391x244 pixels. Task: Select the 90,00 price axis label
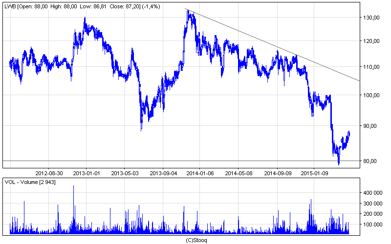point(370,126)
